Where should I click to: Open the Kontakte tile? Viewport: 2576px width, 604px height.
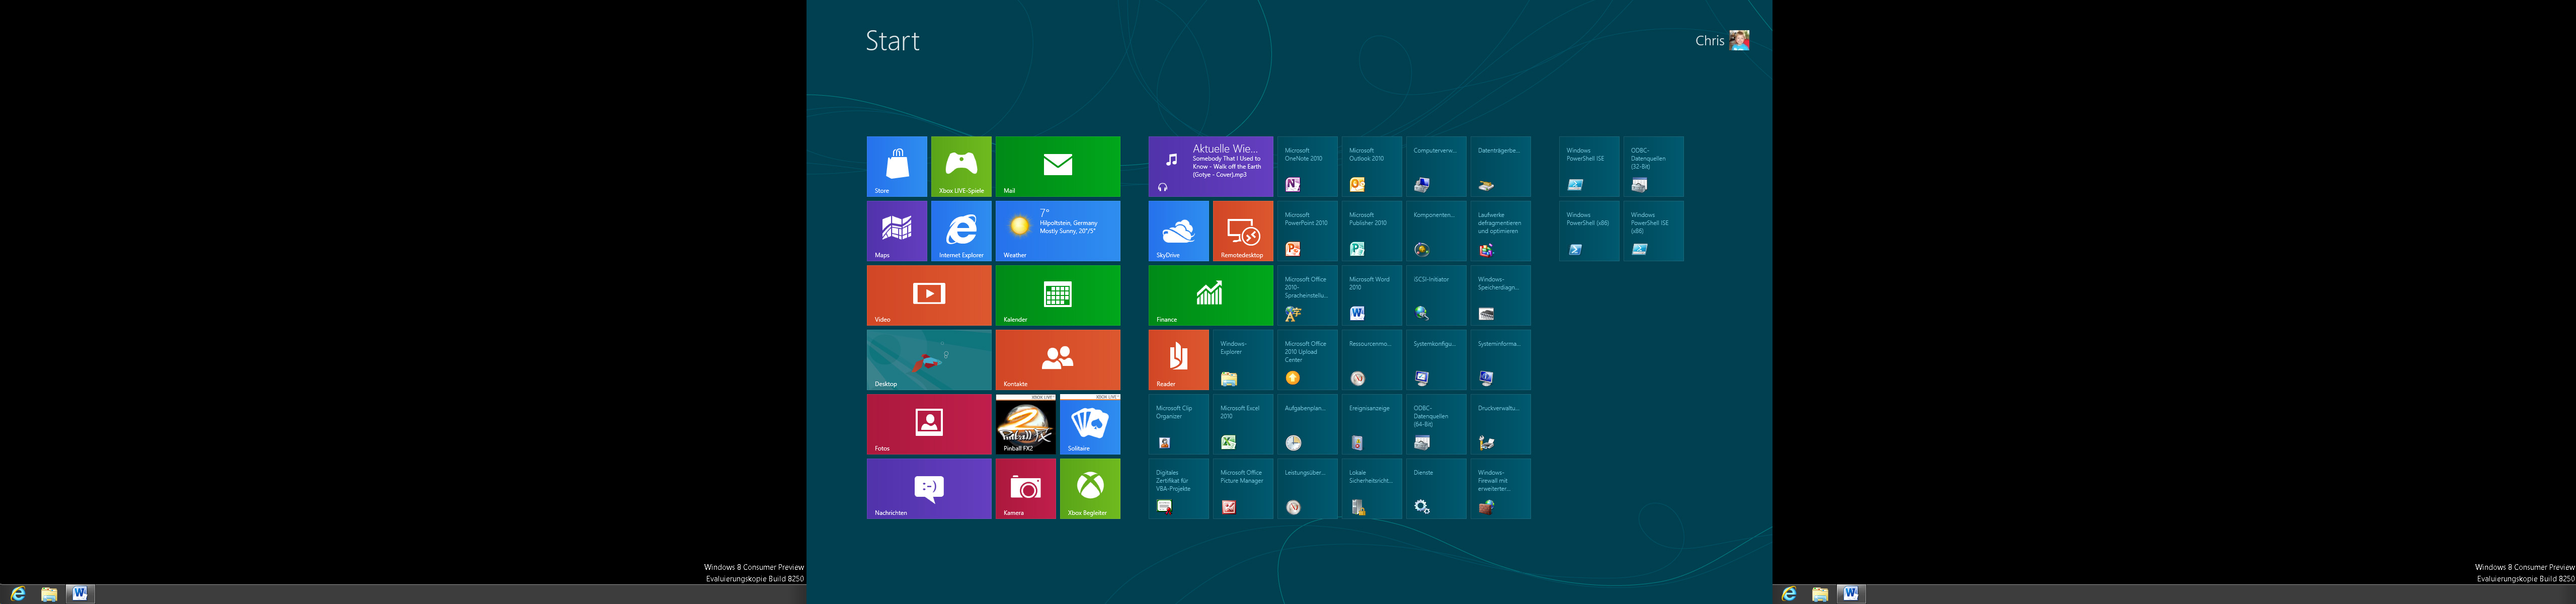click(x=1058, y=360)
